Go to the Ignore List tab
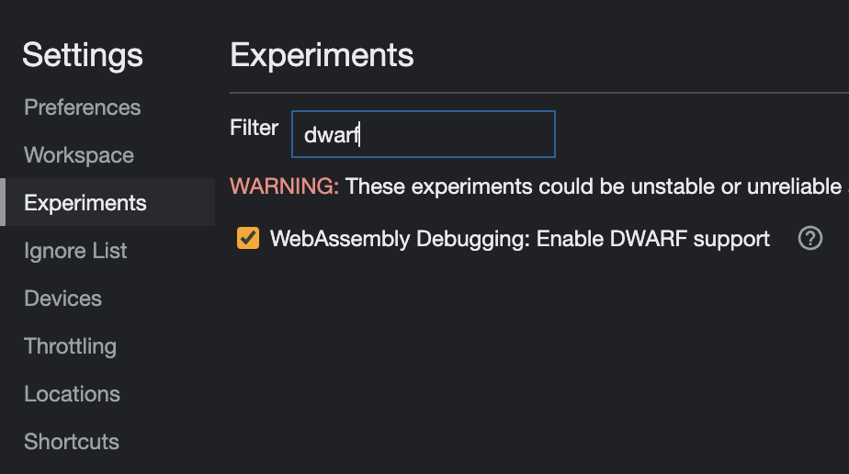Viewport: 849px width, 474px height. (75, 251)
